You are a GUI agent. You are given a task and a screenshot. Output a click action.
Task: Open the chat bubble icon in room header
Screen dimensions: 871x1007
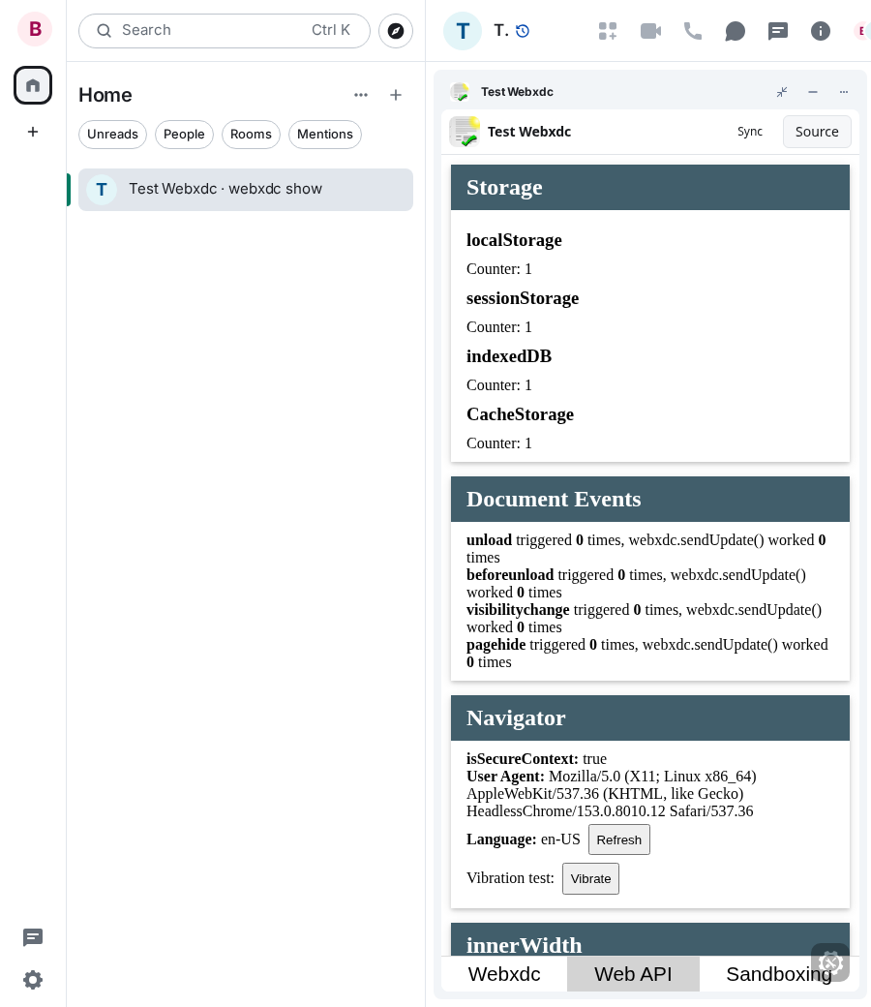coord(735,31)
